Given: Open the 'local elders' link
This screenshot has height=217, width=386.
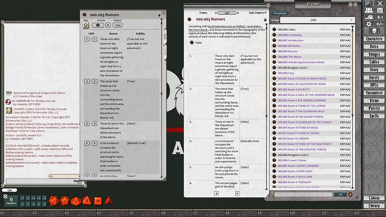Looking at the screenshot, I should click(x=254, y=27).
